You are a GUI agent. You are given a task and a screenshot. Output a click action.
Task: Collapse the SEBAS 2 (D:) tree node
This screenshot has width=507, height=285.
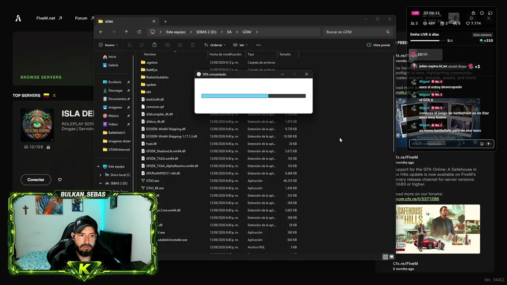pyautogui.click(x=101, y=183)
